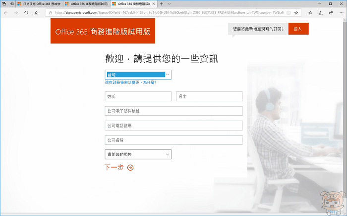Click the circled arrow next to 下一步

[x=130, y=168]
